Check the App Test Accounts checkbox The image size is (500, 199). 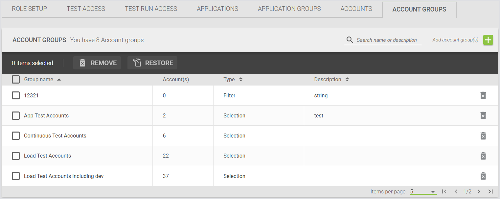point(16,115)
